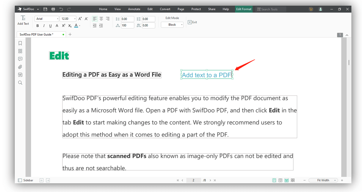Open the user account icon
362x192 pixels.
[320, 9]
